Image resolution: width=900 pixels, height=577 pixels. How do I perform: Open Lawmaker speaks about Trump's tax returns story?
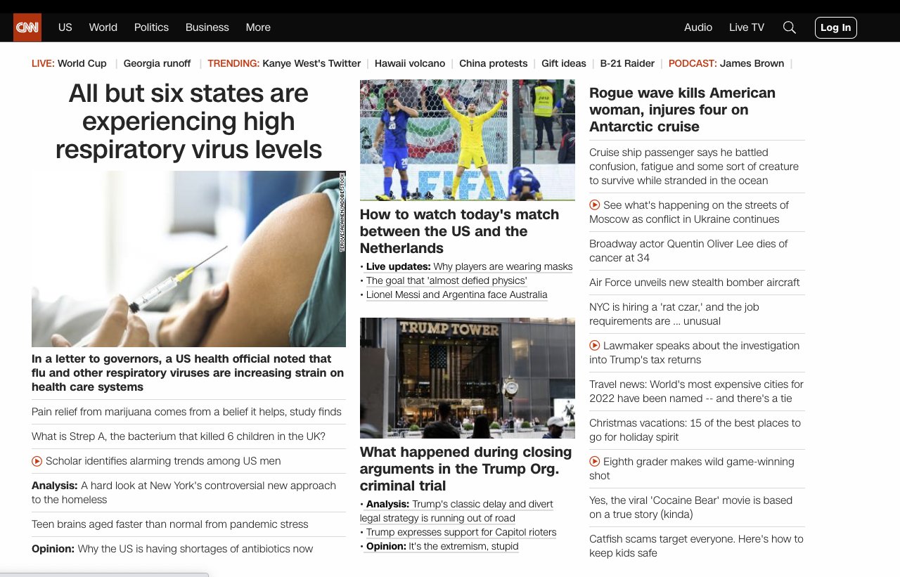(695, 353)
